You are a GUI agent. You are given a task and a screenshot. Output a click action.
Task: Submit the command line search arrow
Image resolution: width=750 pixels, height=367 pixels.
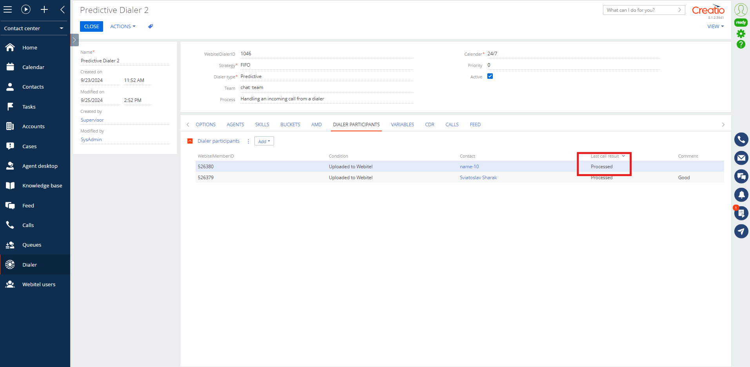[680, 10]
